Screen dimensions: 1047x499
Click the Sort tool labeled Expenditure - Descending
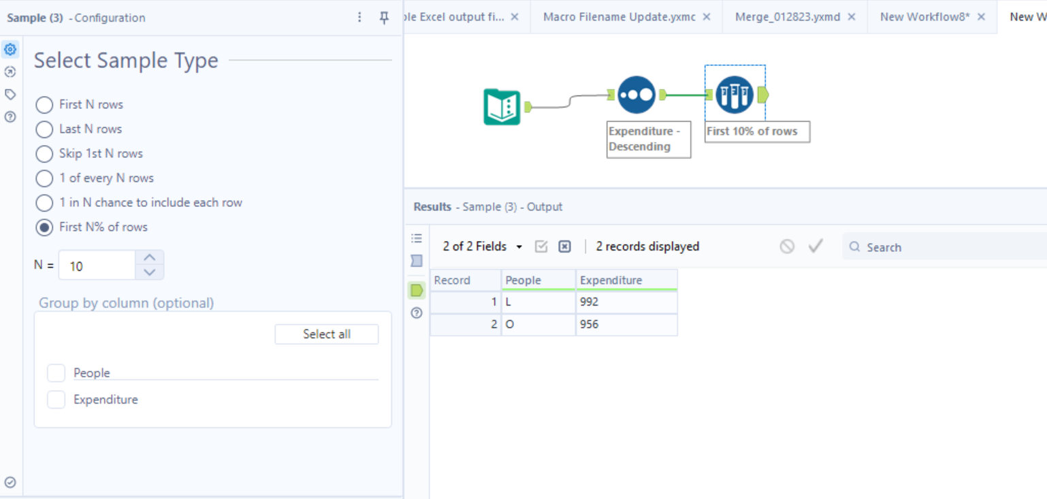click(x=636, y=94)
